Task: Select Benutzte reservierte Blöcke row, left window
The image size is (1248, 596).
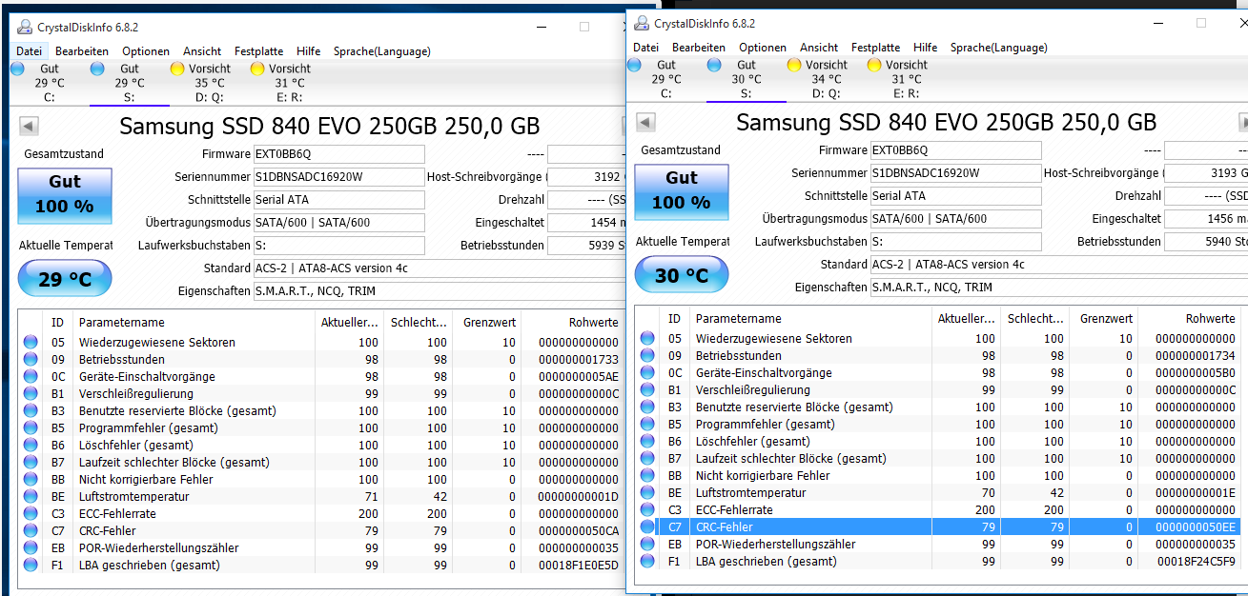Action: [321, 411]
